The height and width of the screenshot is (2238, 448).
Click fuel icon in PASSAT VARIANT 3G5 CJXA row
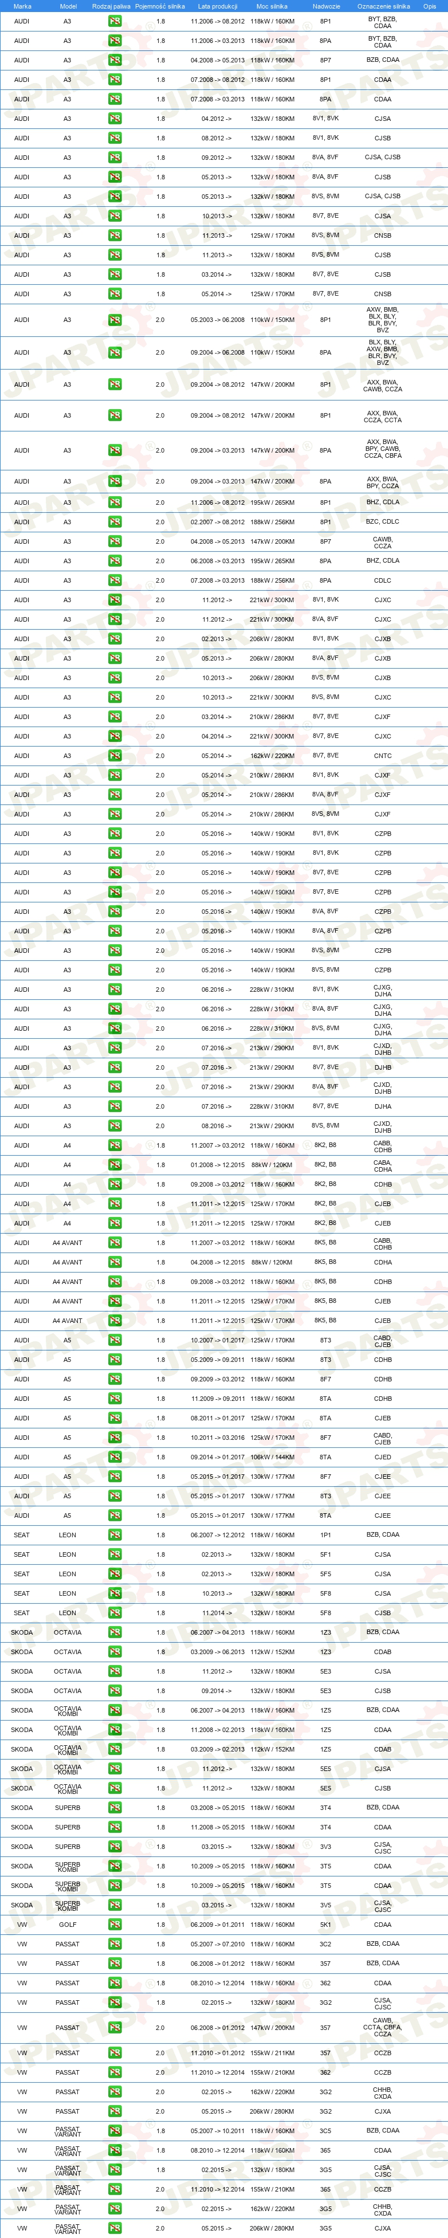point(115,2228)
